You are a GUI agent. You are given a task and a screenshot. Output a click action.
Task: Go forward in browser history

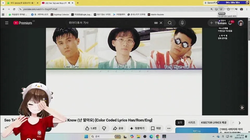tap(9, 9)
